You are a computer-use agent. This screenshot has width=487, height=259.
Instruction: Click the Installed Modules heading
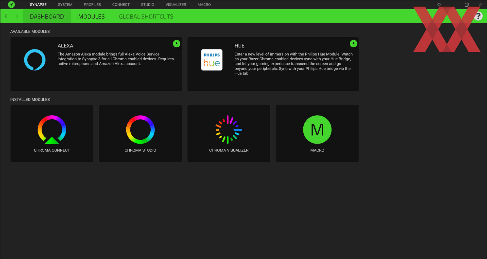[30, 100]
